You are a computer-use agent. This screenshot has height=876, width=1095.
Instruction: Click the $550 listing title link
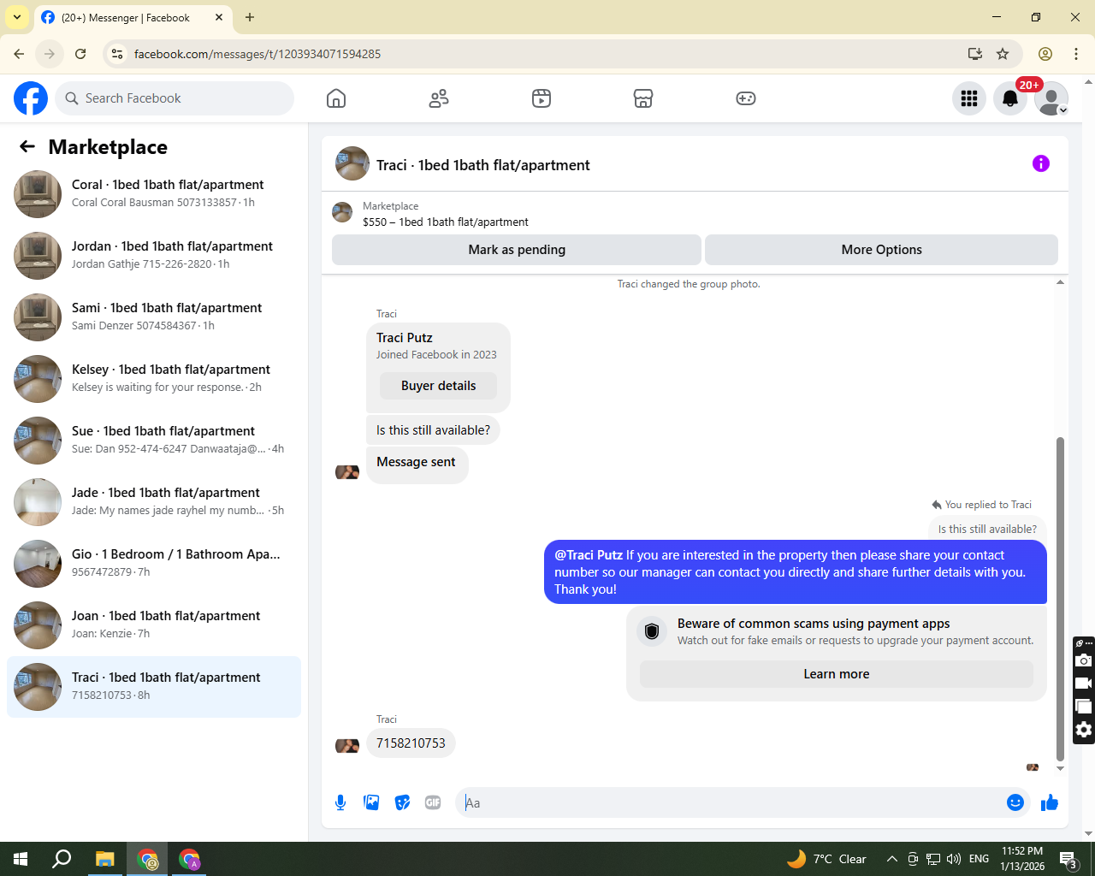coord(446,222)
